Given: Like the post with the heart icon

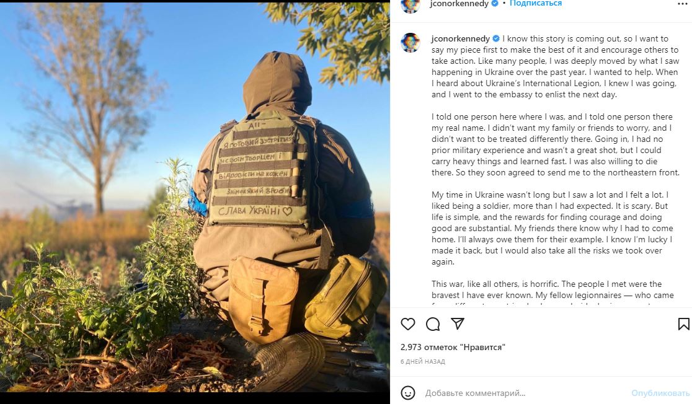Looking at the screenshot, I should [x=408, y=324].
